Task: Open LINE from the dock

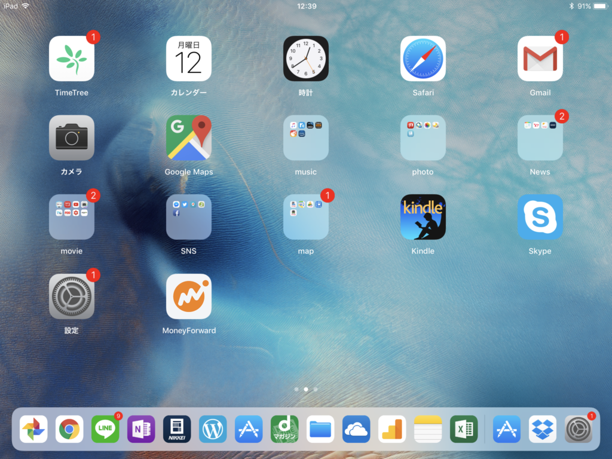Action: coord(105,429)
